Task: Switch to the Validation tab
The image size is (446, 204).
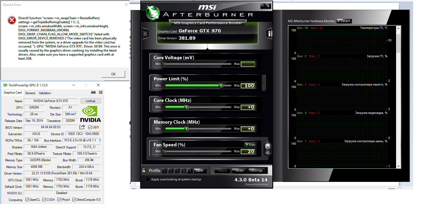Action: tap(45, 93)
